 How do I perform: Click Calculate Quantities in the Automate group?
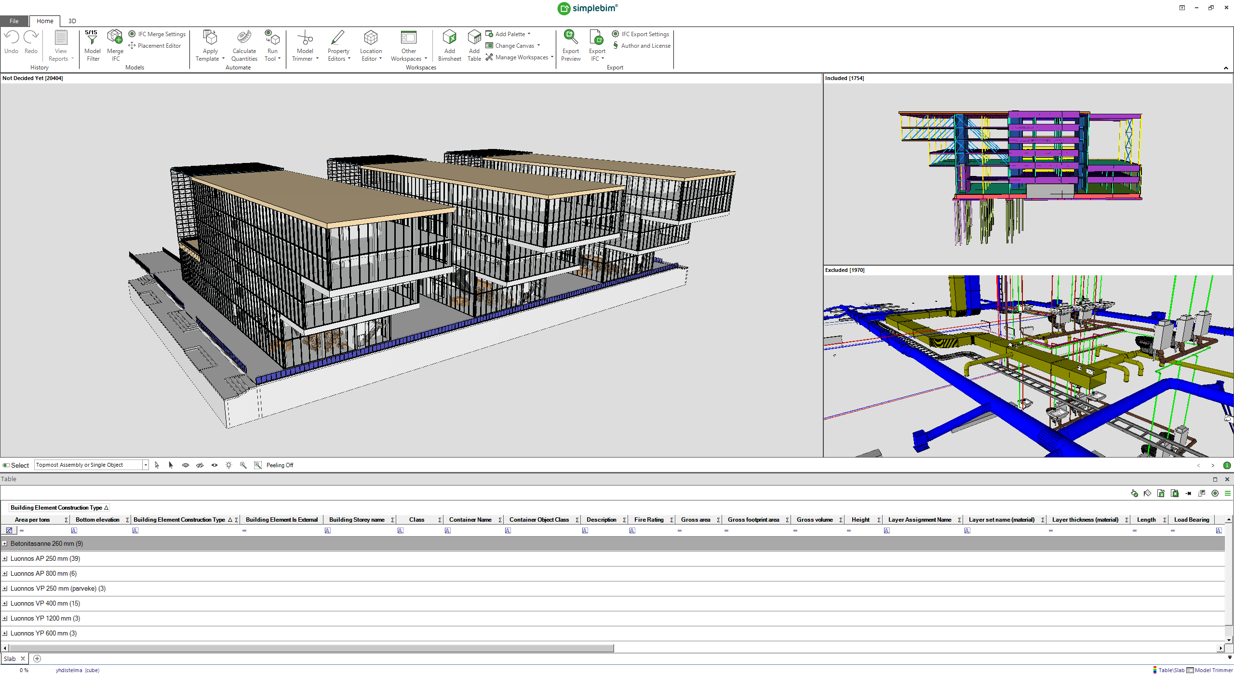pyautogui.click(x=244, y=46)
